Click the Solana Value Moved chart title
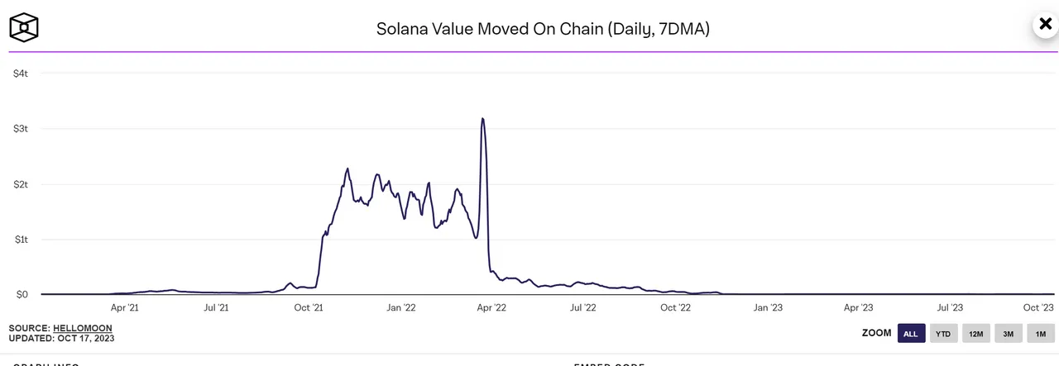The width and height of the screenshot is (1059, 366). click(x=544, y=29)
